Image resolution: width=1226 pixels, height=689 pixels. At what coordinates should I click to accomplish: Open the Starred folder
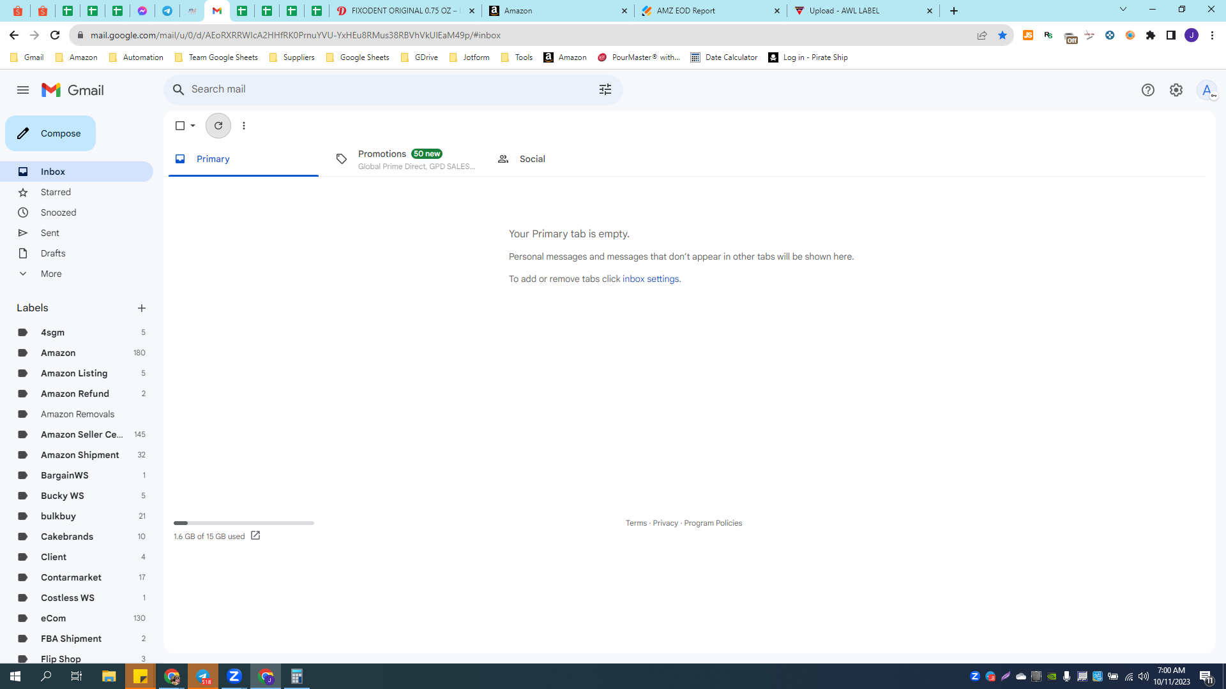click(77, 192)
